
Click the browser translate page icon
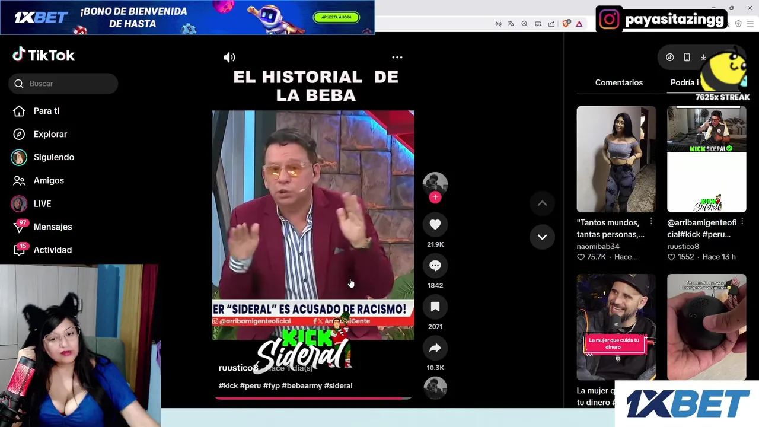click(x=511, y=24)
